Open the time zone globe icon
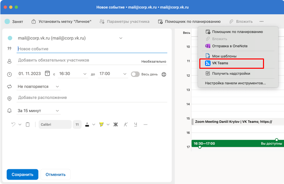The height and width of the screenshot is (184, 284). tap(164, 74)
